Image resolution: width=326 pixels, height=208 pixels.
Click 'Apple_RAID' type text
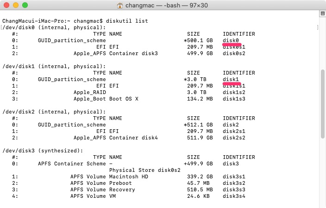tap(90, 92)
